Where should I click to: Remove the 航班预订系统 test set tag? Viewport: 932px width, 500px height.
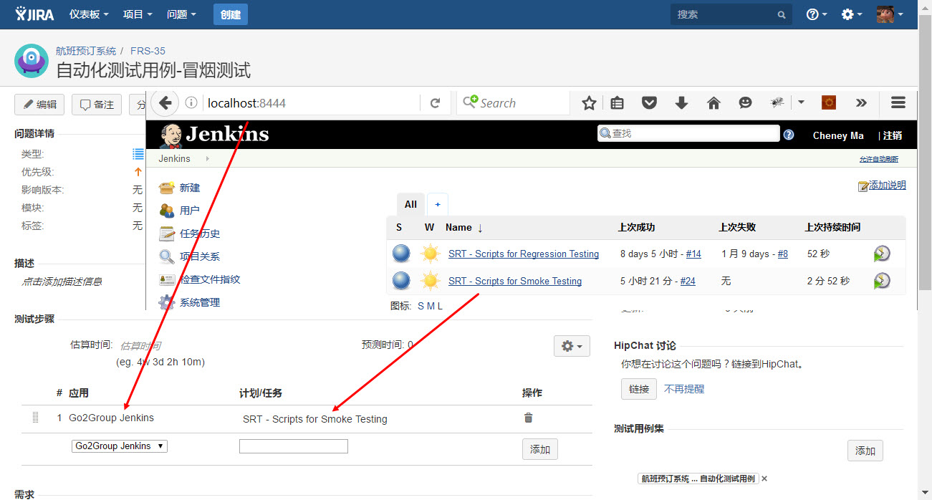point(764,479)
